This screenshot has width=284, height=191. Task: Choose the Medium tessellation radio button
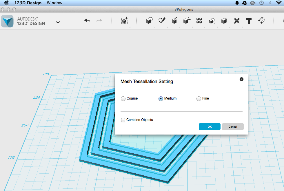point(161,99)
